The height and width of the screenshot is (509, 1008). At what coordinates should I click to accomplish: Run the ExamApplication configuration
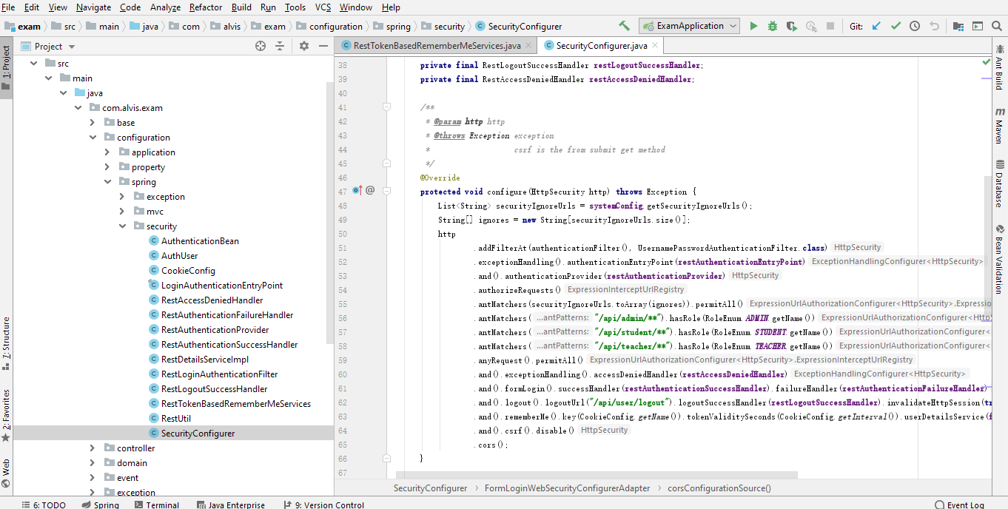click(753, 25)
